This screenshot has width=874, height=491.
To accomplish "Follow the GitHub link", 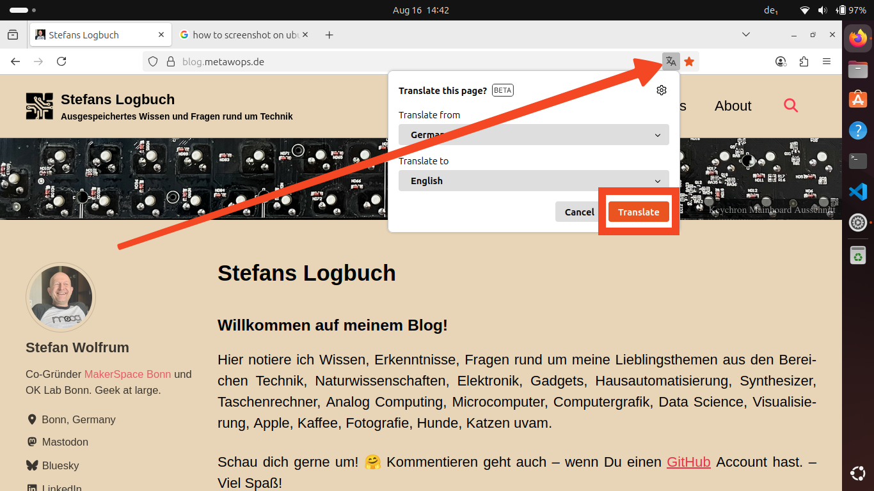I will tap(688, 462).
